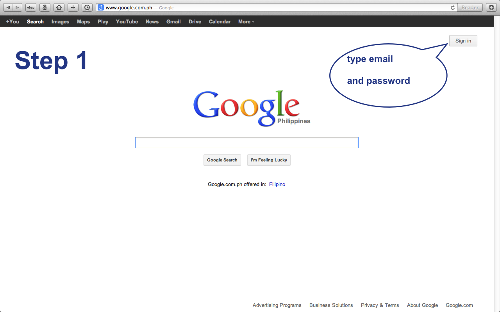Click the I'm Feeling Lucky button
The width and height of the screenshot is (500, 312).
click(x=269, y=160)
